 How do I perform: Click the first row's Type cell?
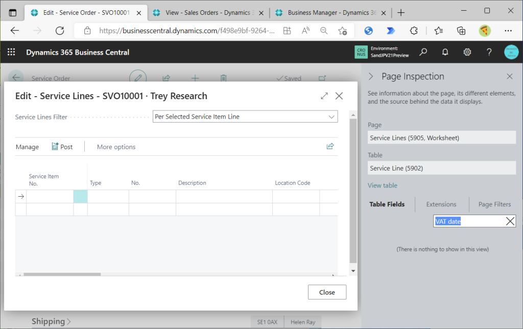pos(108,197)
